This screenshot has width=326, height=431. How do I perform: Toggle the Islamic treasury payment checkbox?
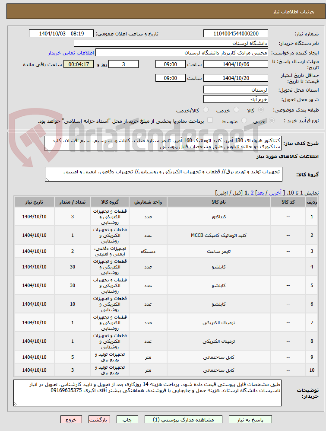click(210, 120)
